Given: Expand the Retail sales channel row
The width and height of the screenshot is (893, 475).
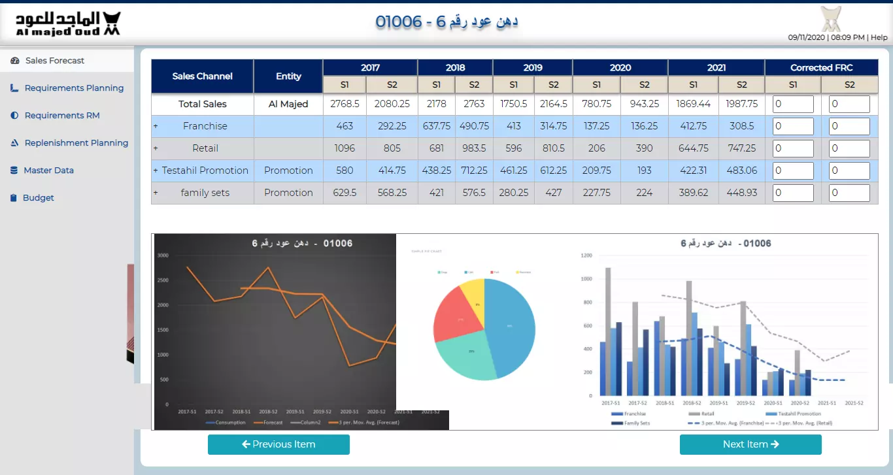Looking at the screenshot, I should click(x=156, y=148).
